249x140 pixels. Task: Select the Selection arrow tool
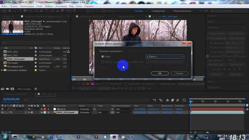click(x=5, y=10)
